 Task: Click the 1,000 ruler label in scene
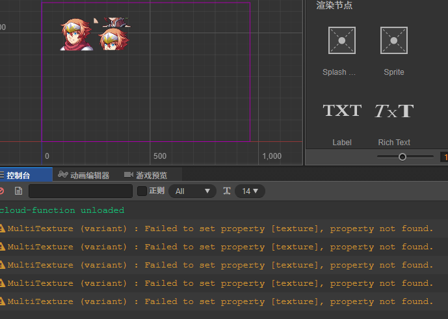tap(272, 156)
